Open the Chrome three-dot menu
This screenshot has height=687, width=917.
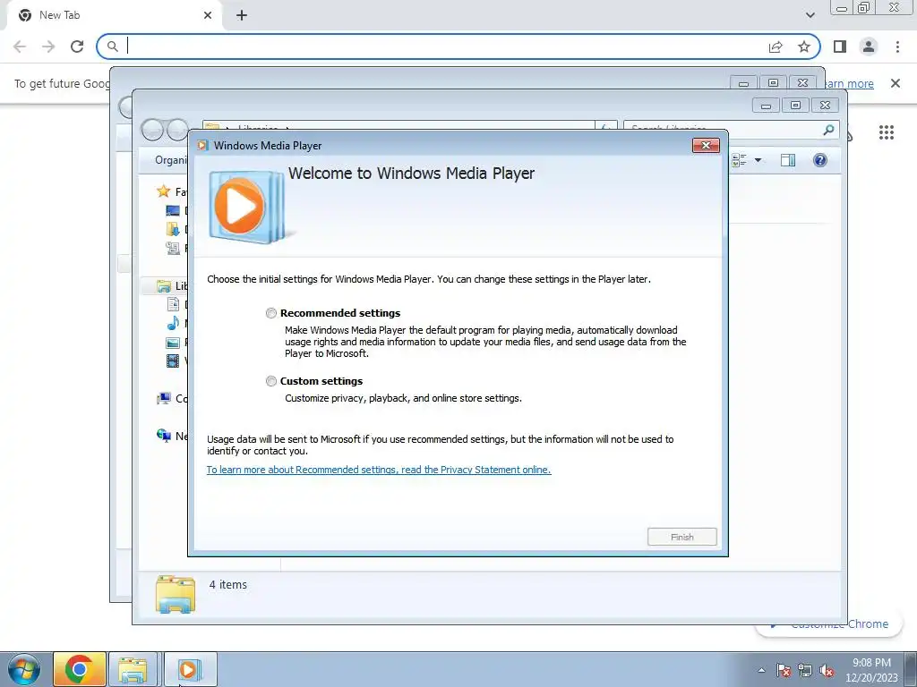point(897,47)
